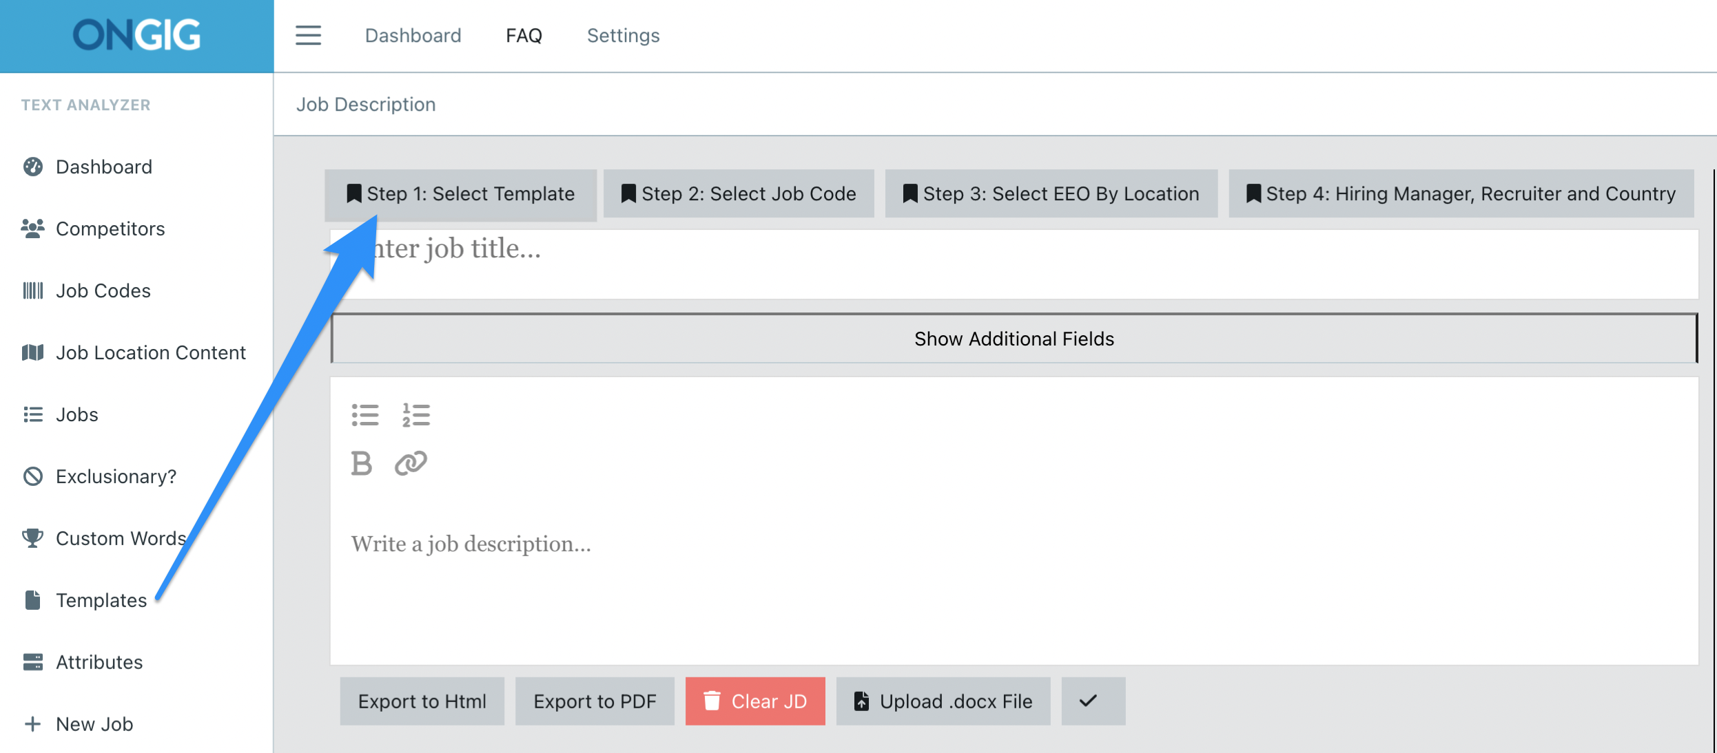Apply the numbered list formatting icon
This screenshot has height=753, width=1717.
click(x=416, y=414)
